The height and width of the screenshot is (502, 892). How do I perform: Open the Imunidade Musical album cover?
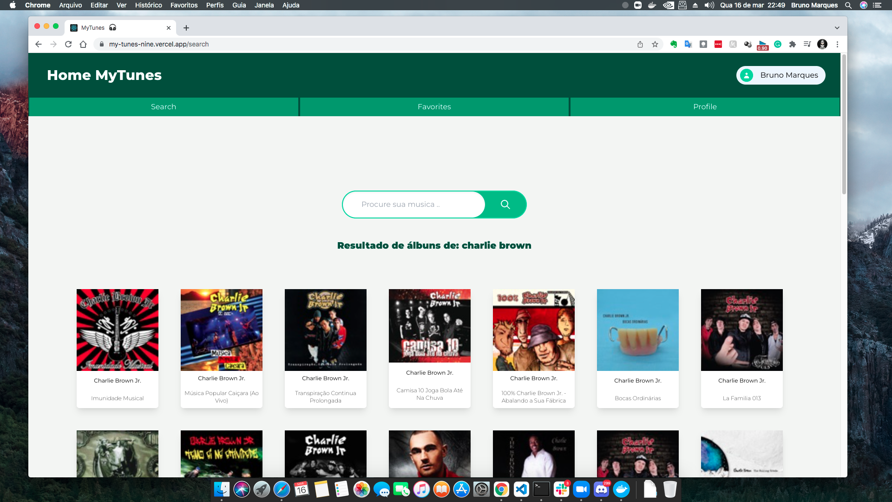118,330
